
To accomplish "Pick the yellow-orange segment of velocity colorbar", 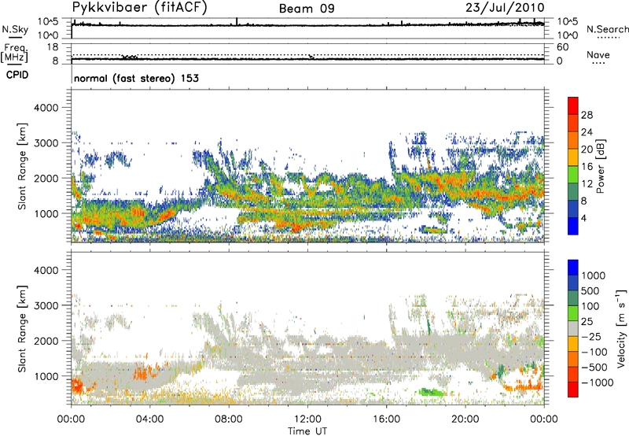I will pos(573,344).
